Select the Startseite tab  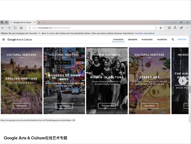point(118,39)
